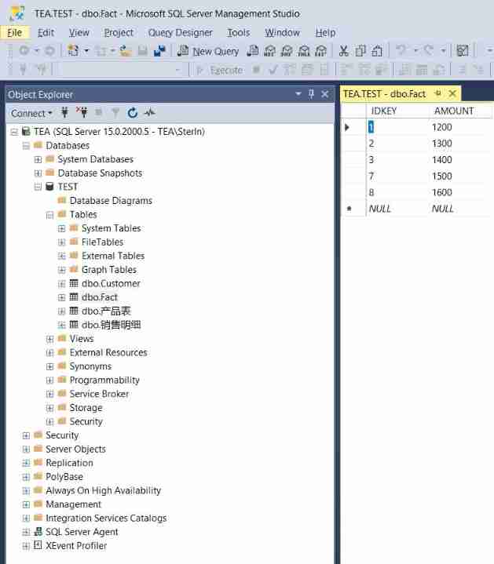Image resolution: width=494 pixels, height=564 pixels.
Task: Click the Copy icon in toolbar
Action: pos(360,51)
